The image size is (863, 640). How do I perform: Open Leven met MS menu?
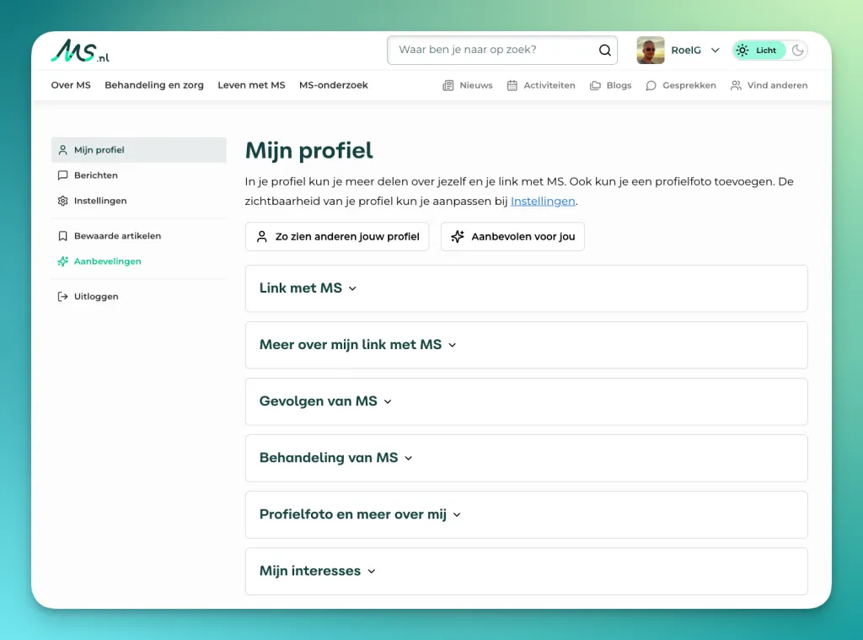pos(251,85)
